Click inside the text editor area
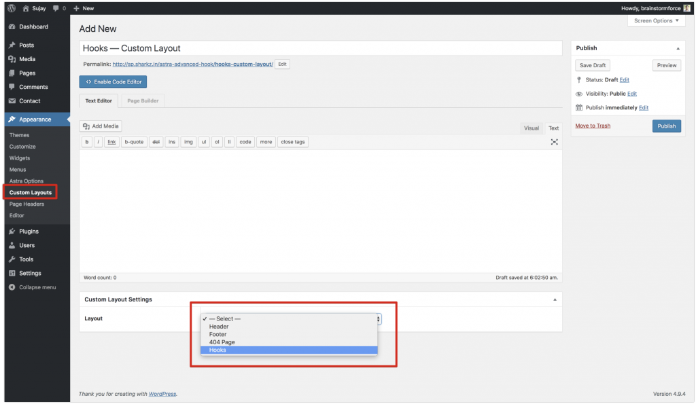Screen dimensions: 696x404 (321, 212)
